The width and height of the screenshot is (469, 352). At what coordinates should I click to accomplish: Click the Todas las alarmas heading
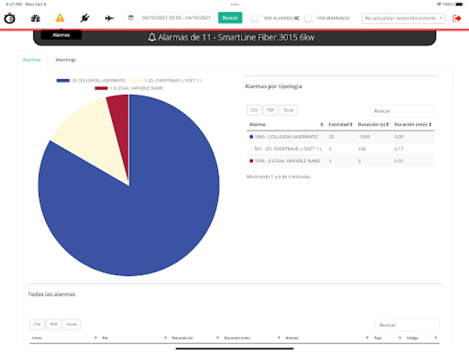(52, 294)
